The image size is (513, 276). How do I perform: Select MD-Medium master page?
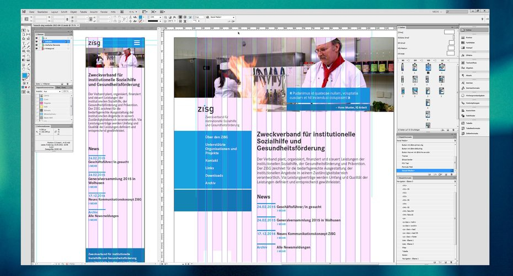coord(426,48)
